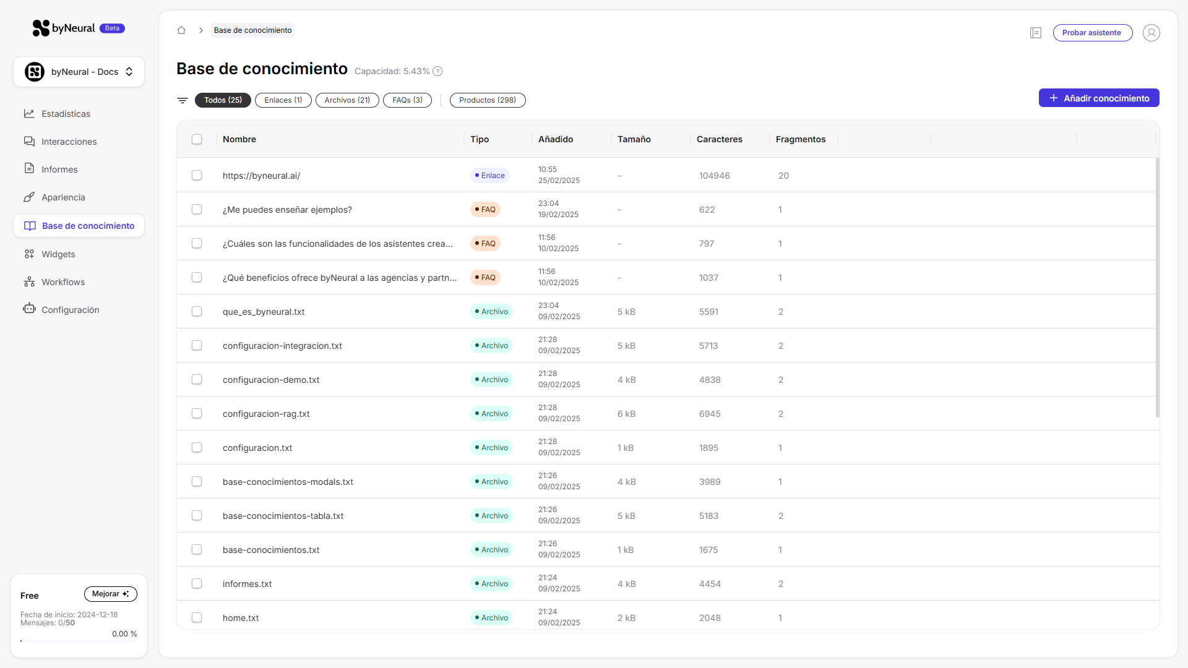
Task: Click the Probar asistente button
Action: [1092, 33]
